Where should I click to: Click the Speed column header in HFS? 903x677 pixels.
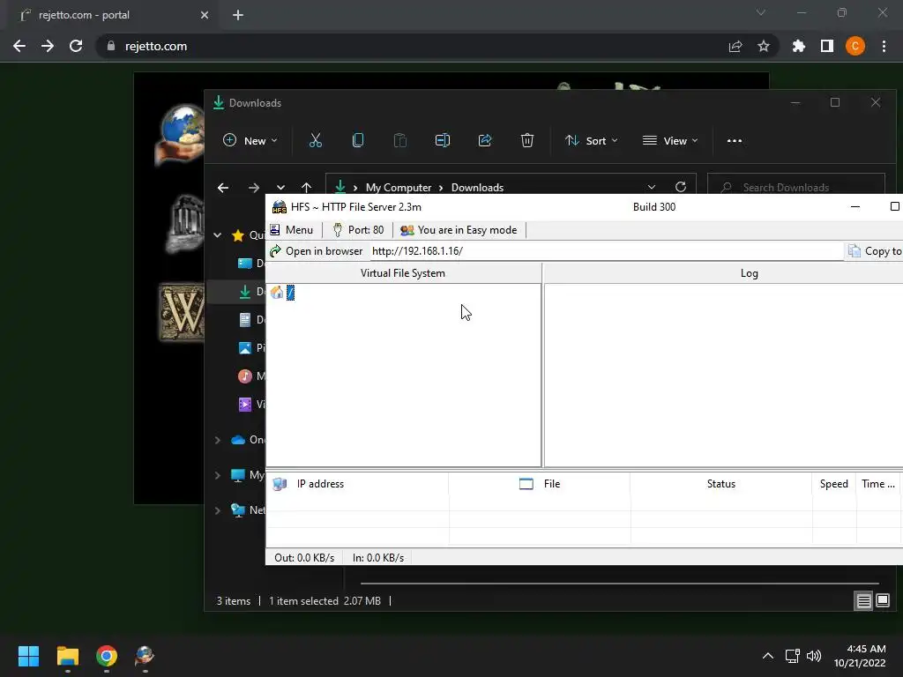pyautogui.click(x=834, y=484)
